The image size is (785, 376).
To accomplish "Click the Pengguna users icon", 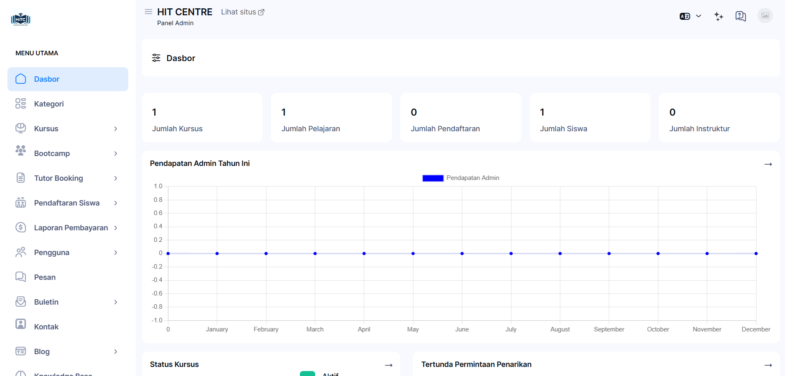I will 21,252.
